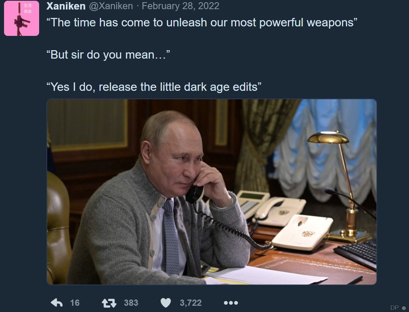The image size is (409, 312).
Task: Click the white emblem telephone in the photo
Action: [303, 231]
